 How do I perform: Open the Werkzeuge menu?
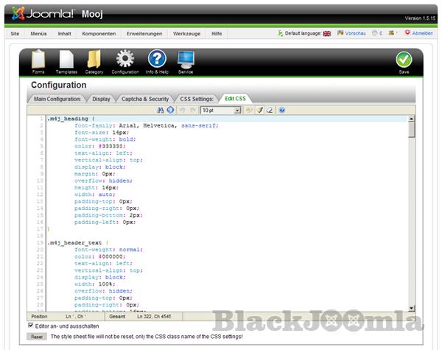click(x=186, y=34)
